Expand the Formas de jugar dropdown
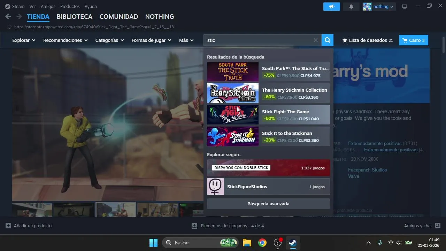 (x=151, y=40)
